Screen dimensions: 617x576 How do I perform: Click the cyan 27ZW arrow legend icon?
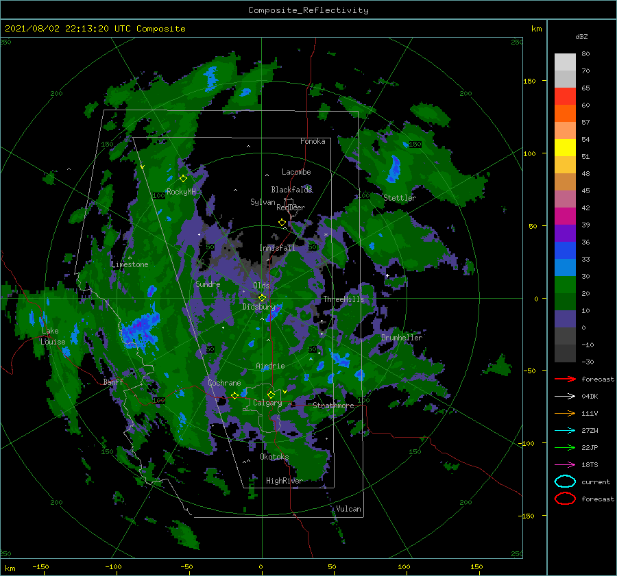[x=565, y=431]
